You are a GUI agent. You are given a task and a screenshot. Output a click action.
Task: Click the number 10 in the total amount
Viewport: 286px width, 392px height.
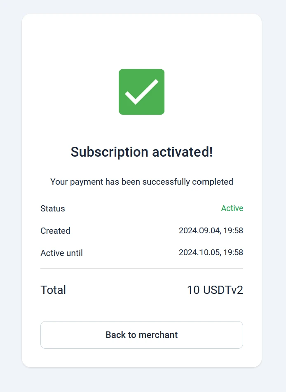(x=193, y=290)
